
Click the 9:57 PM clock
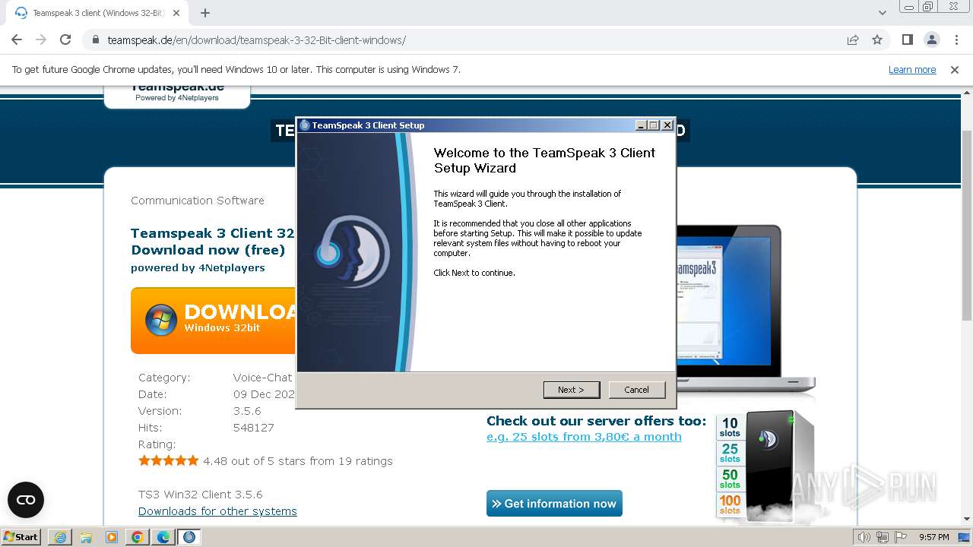[x=934, y=537]
